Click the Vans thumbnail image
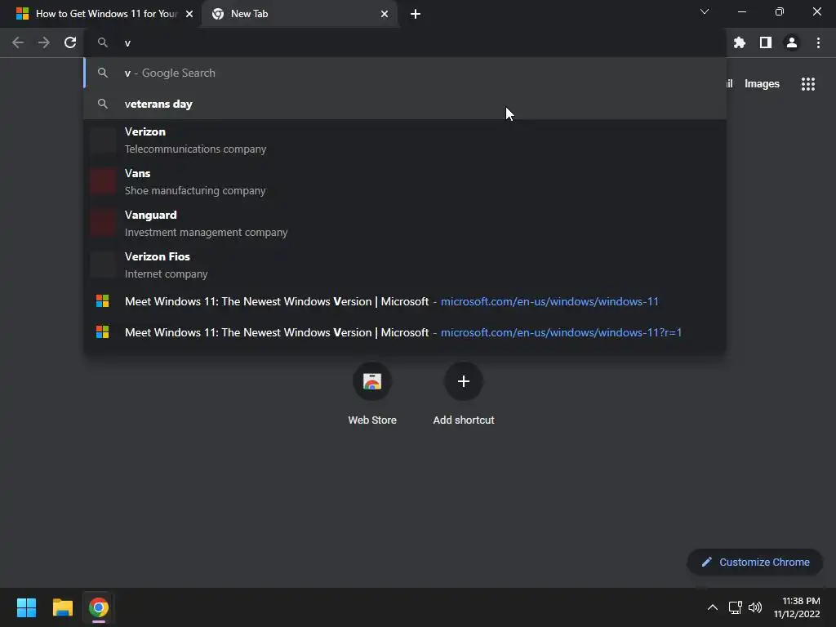The width and height of the screenshot is (836, 627). tap(102, 181)
